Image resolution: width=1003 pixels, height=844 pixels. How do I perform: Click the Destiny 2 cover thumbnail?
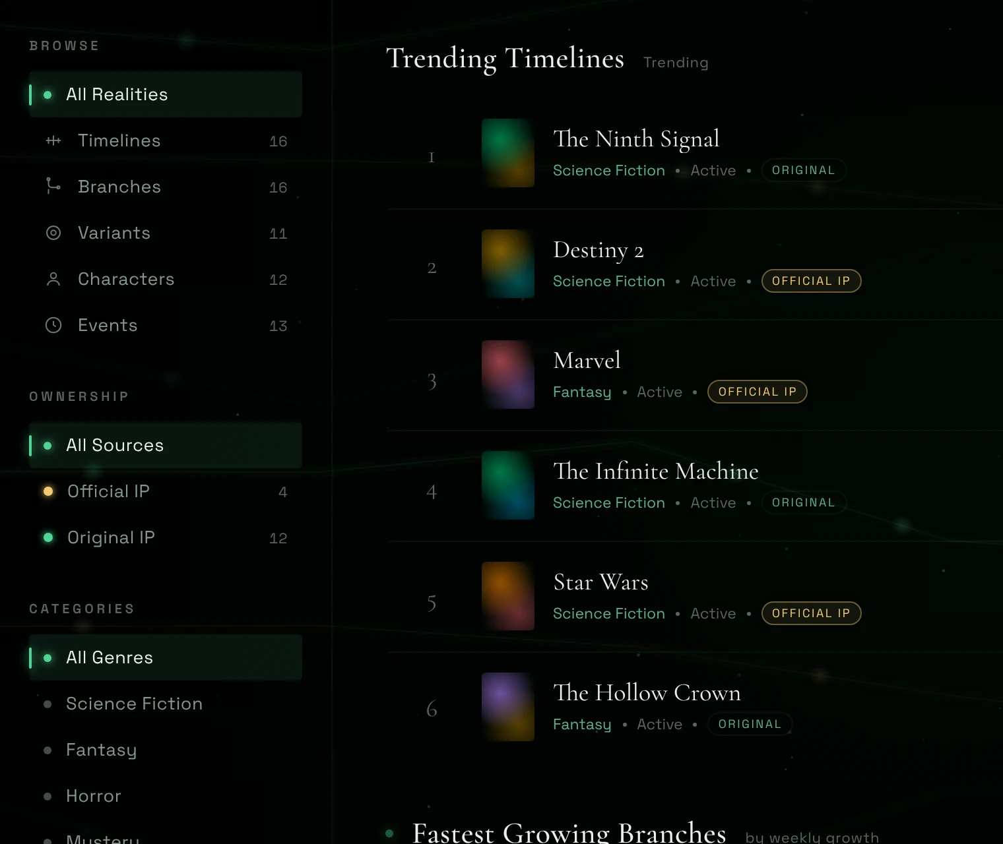click(508, 264)
